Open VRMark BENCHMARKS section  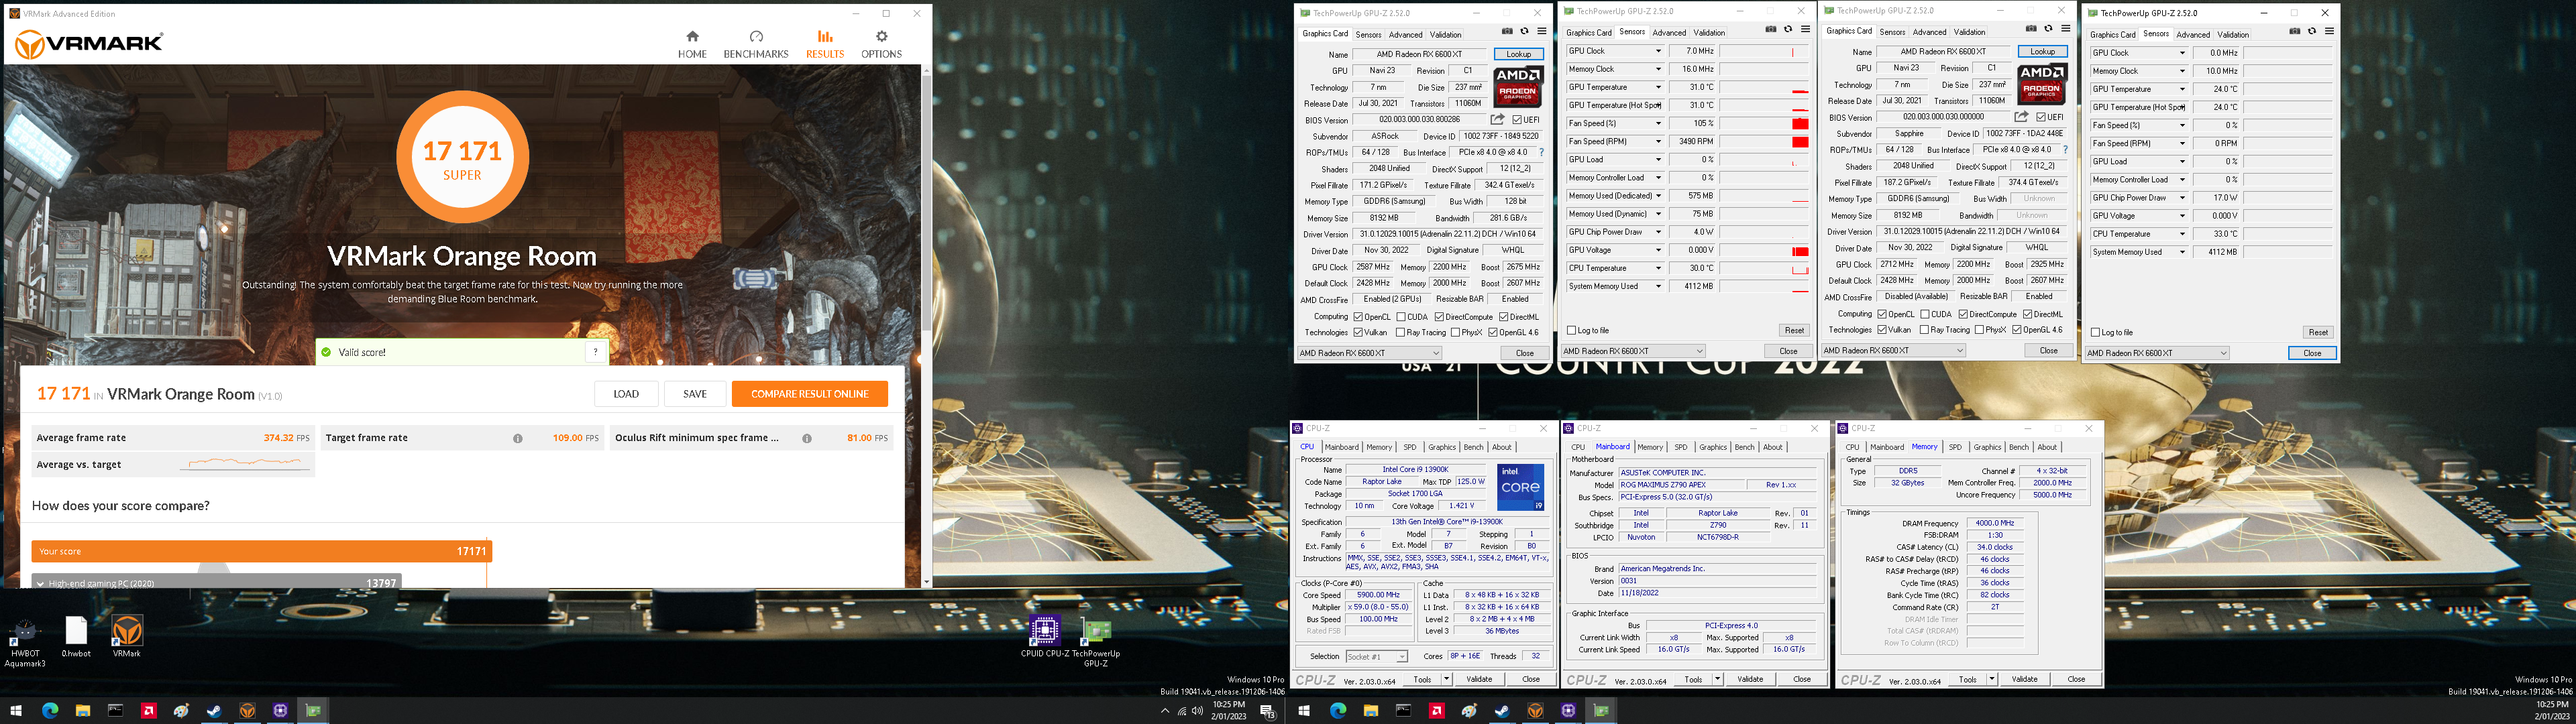point(756,44)
